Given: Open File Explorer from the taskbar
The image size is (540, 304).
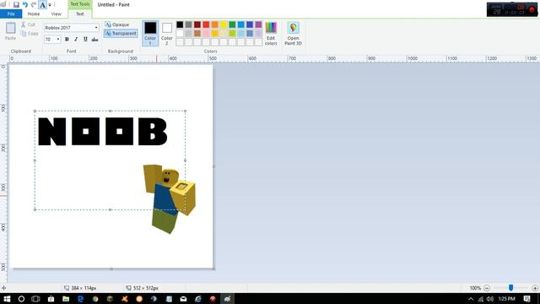Looking at the screenshot, I should 66,299.
